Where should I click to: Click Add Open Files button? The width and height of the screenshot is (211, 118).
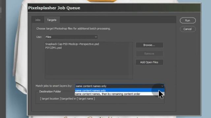tap(149, 62)
